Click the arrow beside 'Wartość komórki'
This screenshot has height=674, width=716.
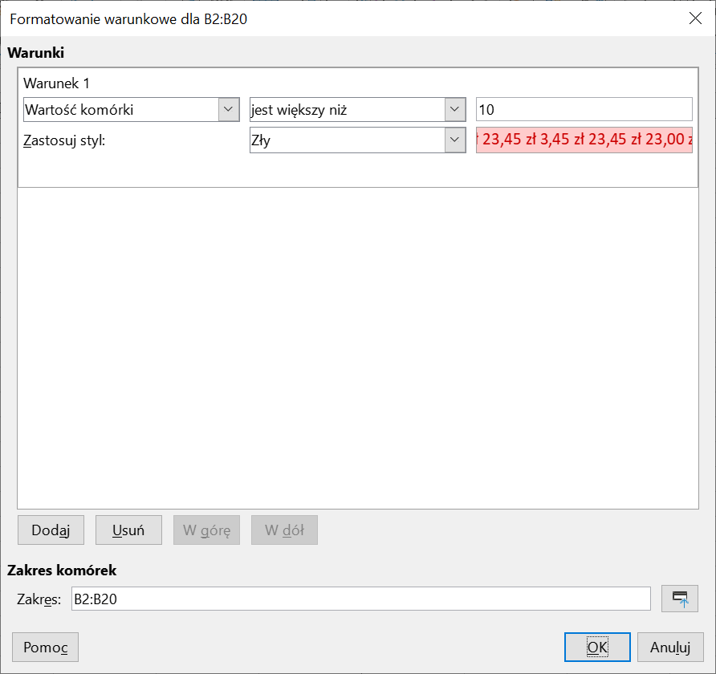pos(229,110)
